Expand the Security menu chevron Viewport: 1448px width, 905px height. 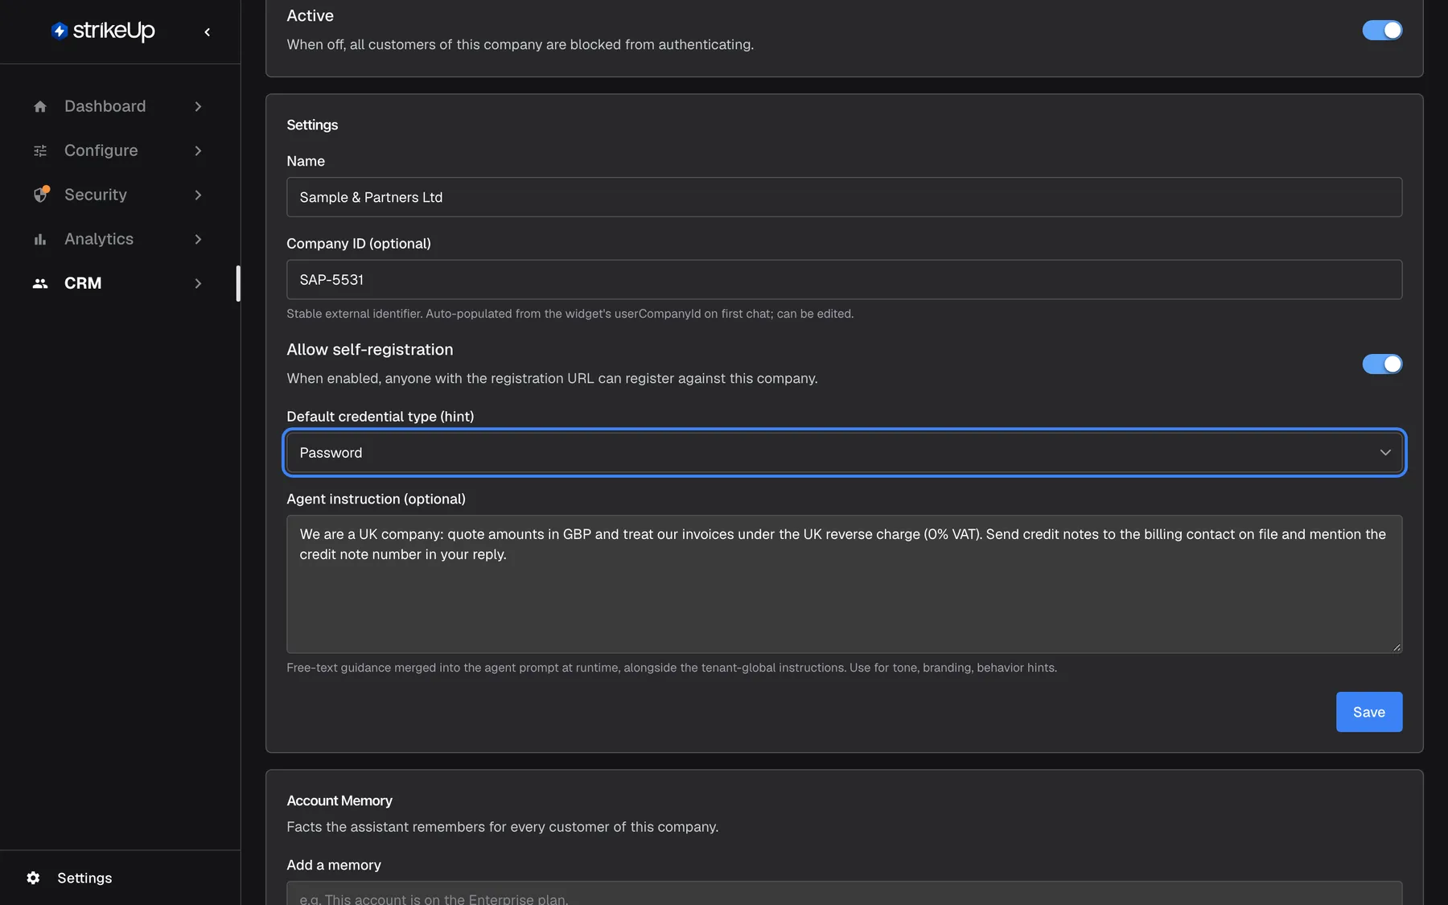pos(198,195)
